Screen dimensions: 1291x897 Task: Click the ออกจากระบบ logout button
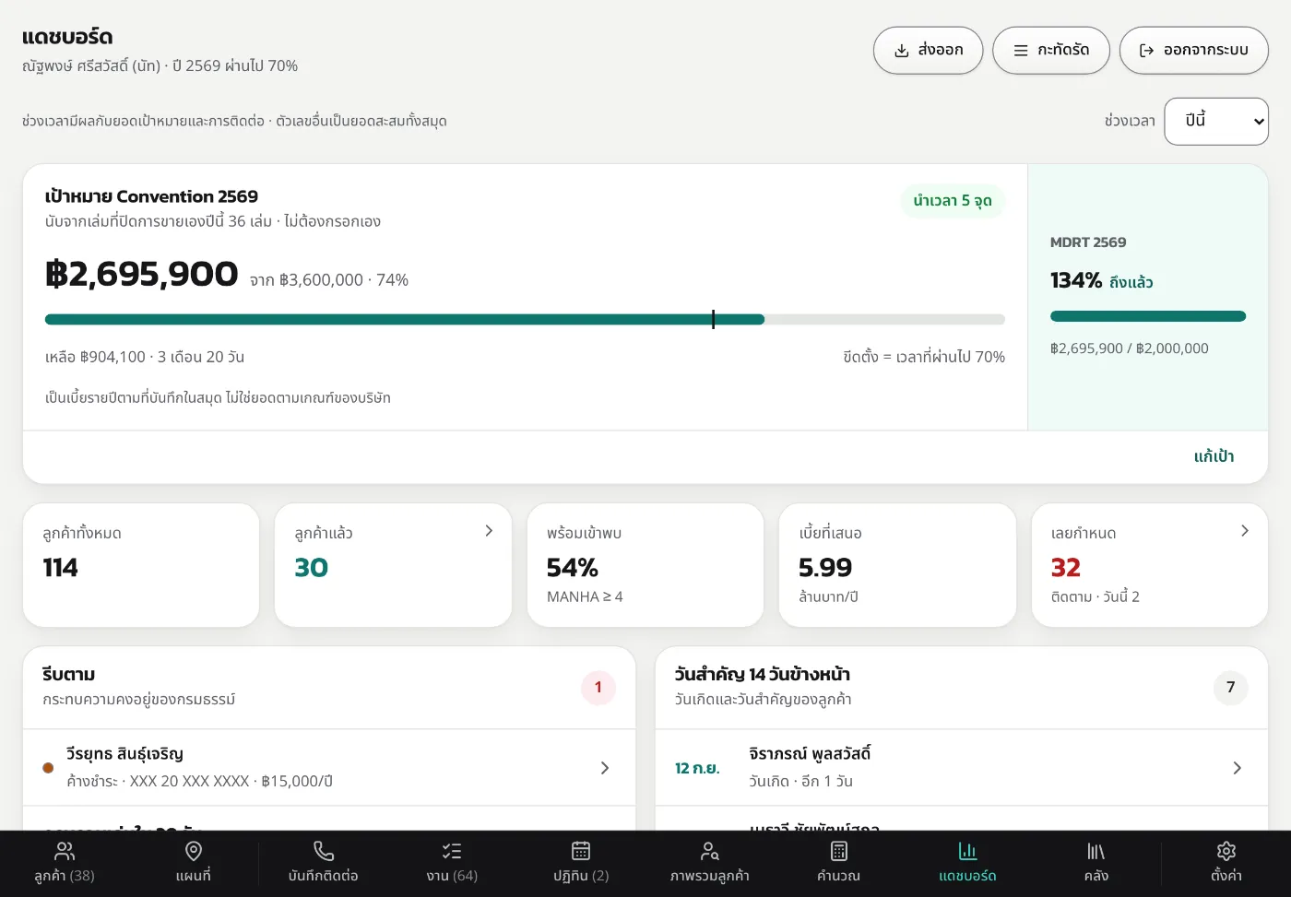1194,51
